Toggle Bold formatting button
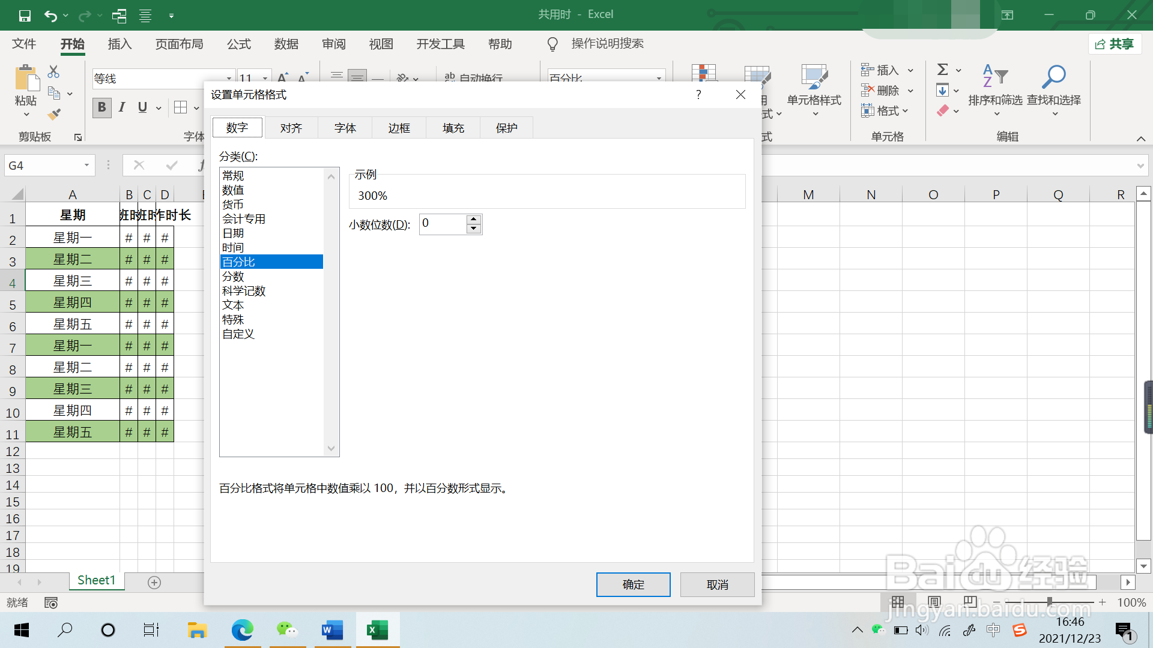 point(101,107)
